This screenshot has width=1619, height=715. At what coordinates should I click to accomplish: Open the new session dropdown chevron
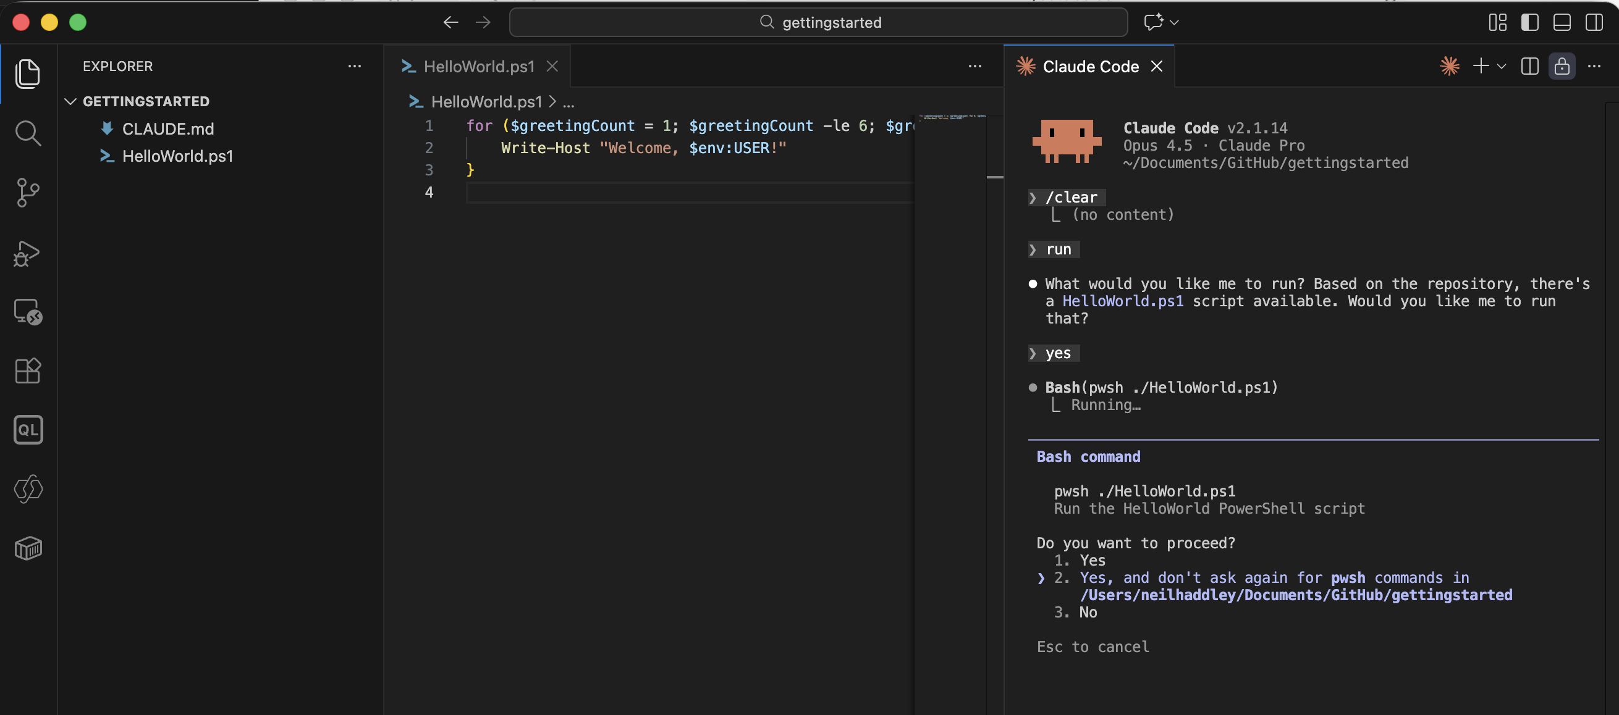point(1503,66)
